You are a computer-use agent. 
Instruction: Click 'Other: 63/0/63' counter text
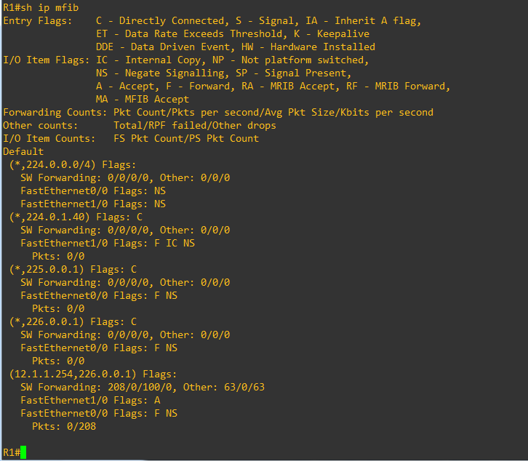click(x=224, y=388)
